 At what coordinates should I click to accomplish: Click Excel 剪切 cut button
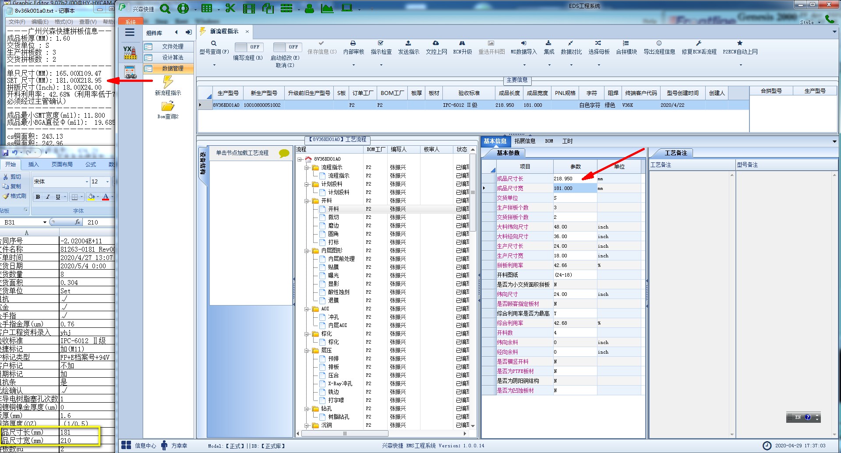pos(12,177)
